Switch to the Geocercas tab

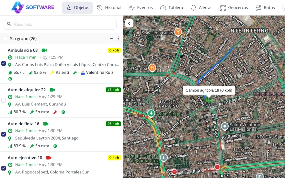point(234,8)
